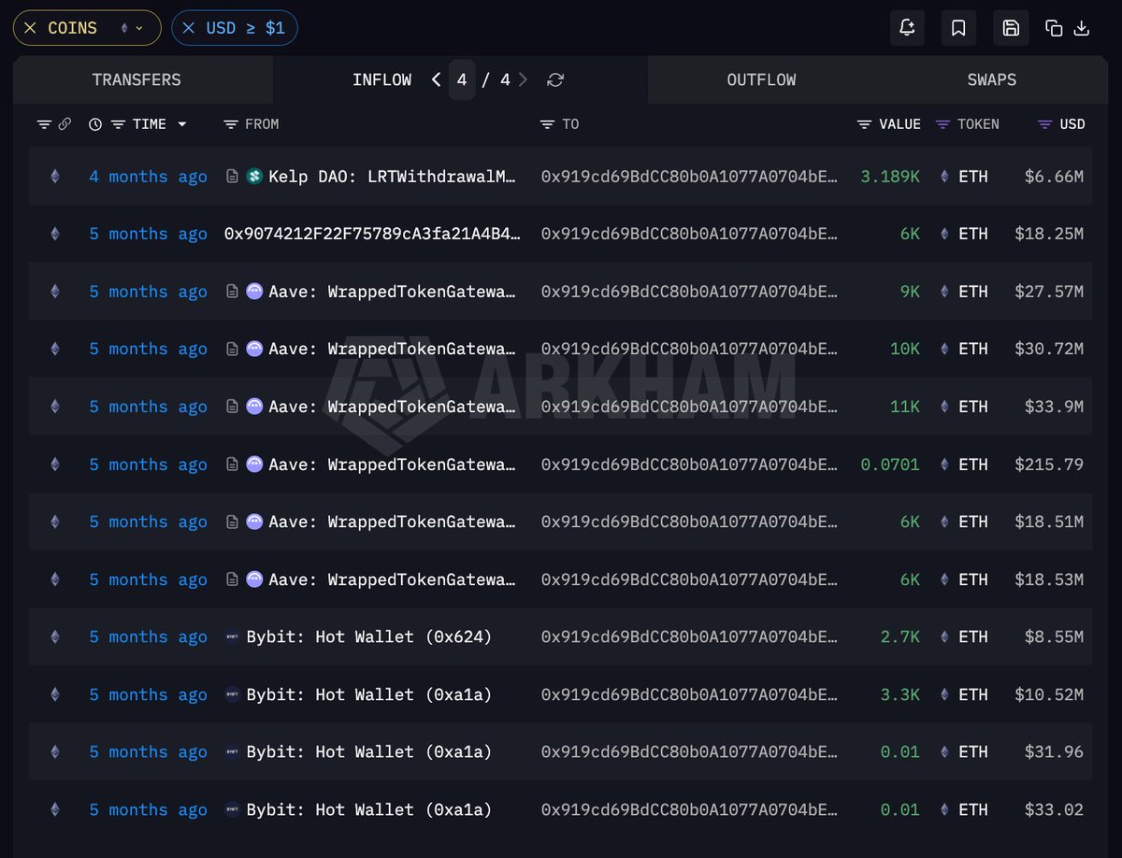Switch to the SWAPS tab

click(992, 80)
